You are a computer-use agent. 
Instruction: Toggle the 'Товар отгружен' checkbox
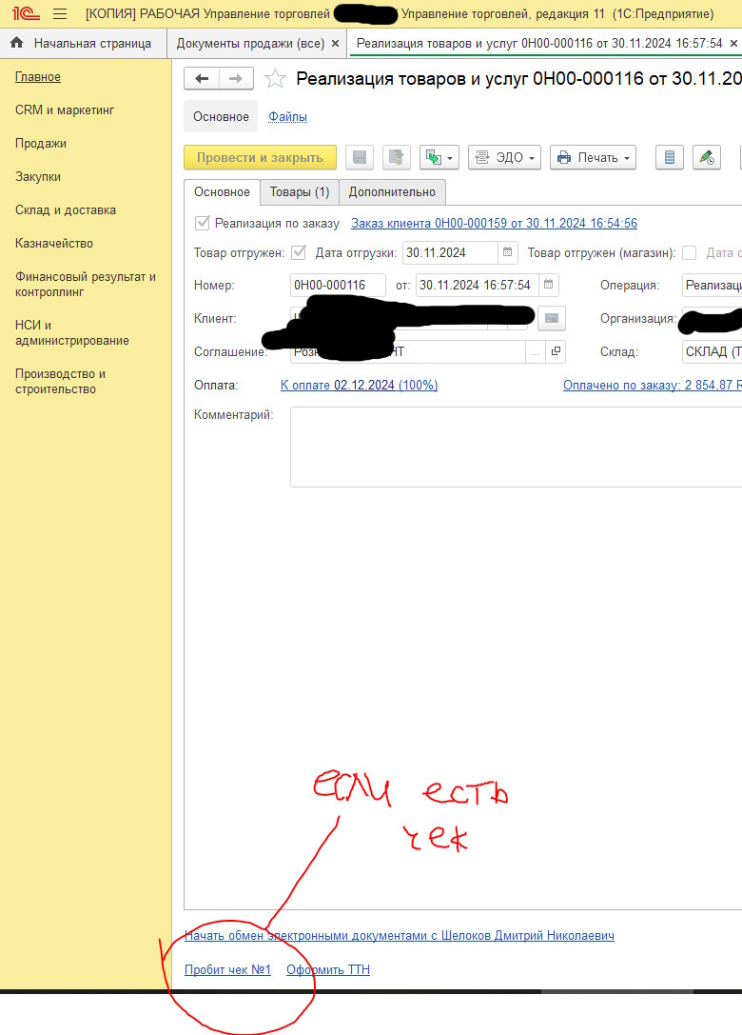(x=299, y=252)
